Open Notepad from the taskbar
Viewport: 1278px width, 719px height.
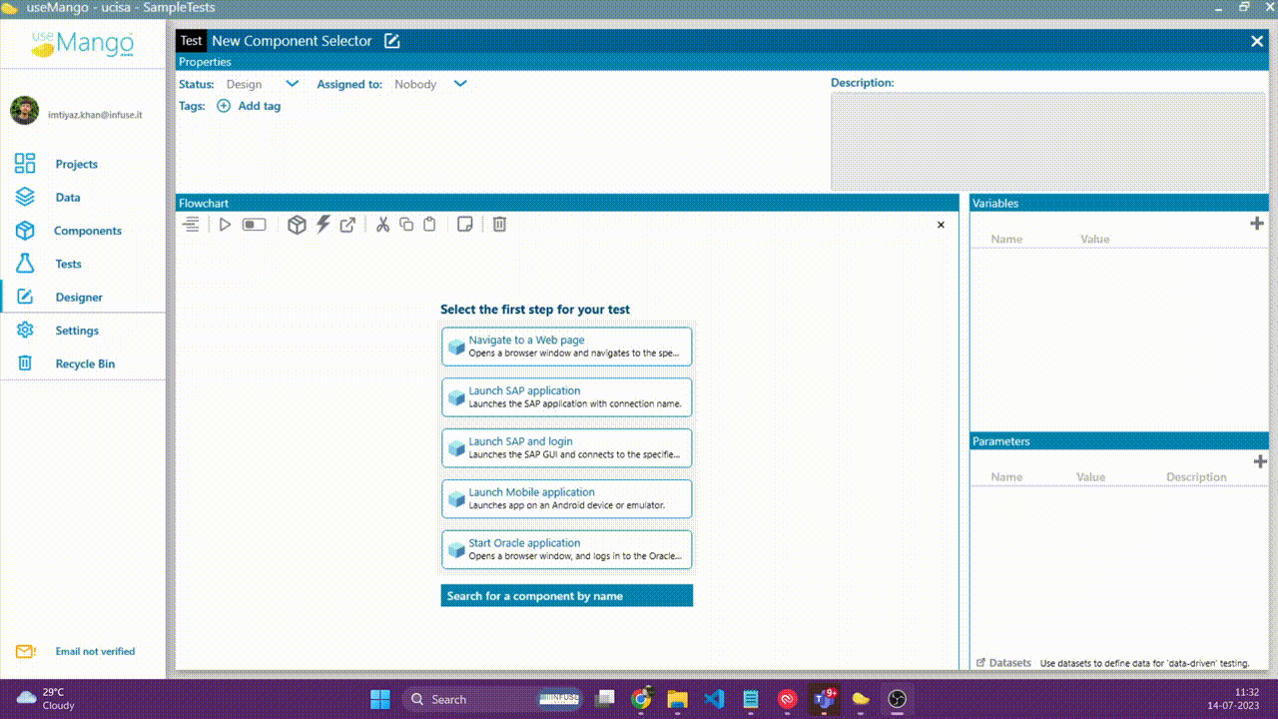point(751,699)
